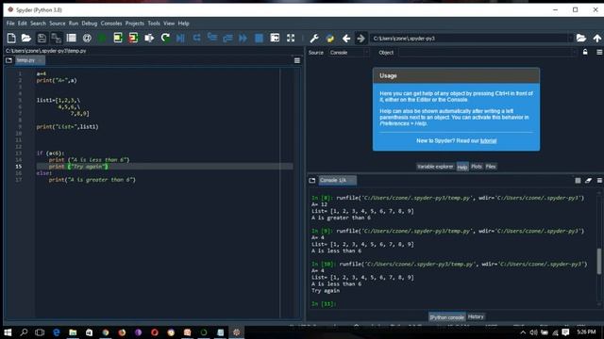
Task: Open the View menu
Action: pyautogui.click(x=169, y=24)
